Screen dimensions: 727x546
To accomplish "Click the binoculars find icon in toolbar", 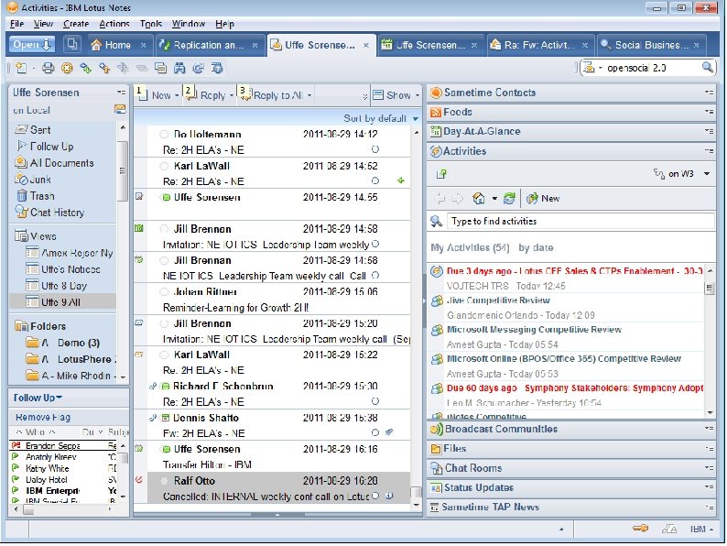I will (179, 68).
